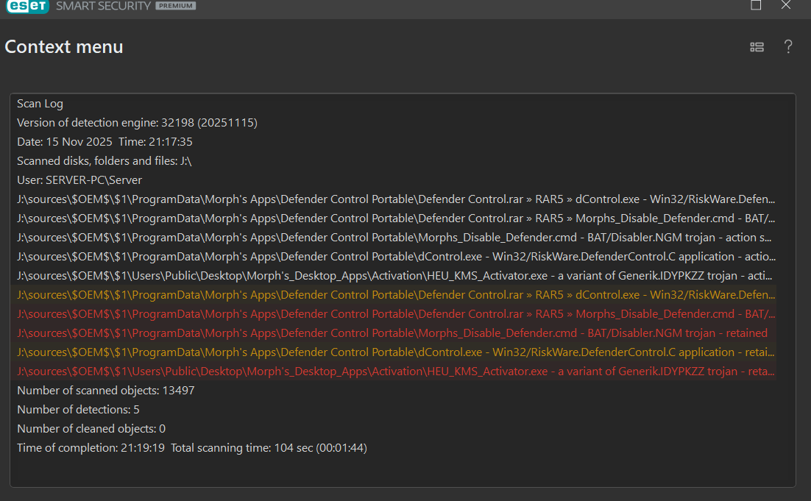Image resolution: width=811 pixels, height=501 pixels.
Task: Select the Scan Log title line
Action: [x=40, y=104]
